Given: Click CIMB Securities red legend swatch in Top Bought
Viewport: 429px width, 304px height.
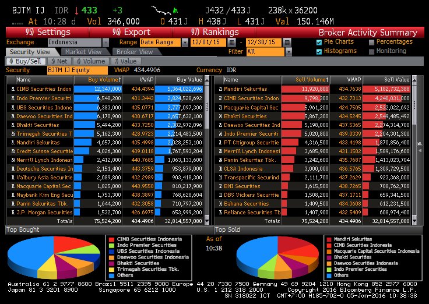Looking at the screenshot, I should coord(111,239).
